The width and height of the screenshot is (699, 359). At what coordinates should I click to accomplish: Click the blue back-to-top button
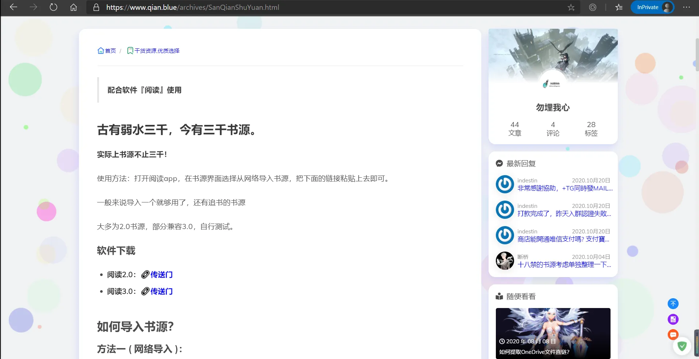[673, 304]
